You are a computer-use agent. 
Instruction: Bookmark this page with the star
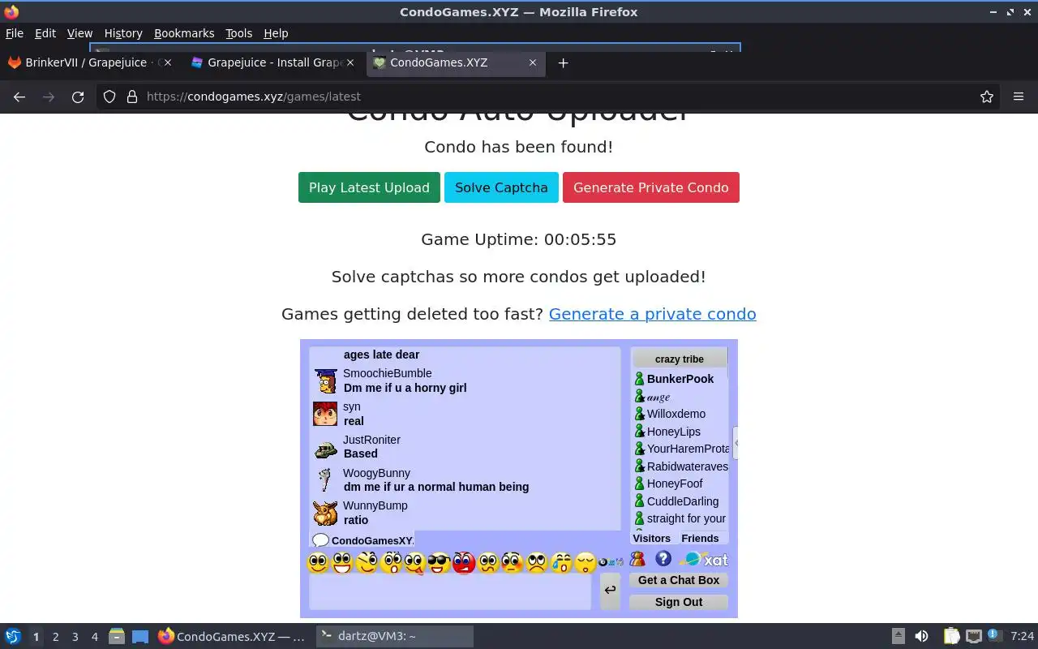987,97
